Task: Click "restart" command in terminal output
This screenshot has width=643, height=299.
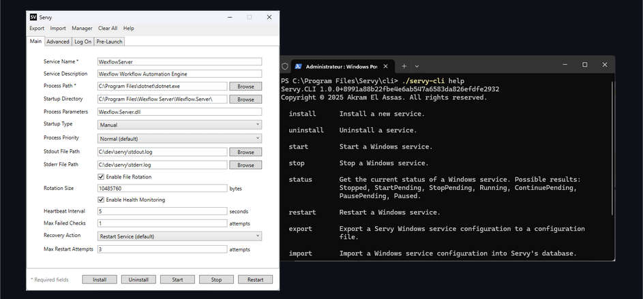Action: [x=302, y=213]
